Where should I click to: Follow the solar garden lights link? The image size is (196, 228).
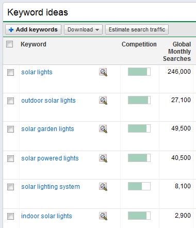point(47,129)
